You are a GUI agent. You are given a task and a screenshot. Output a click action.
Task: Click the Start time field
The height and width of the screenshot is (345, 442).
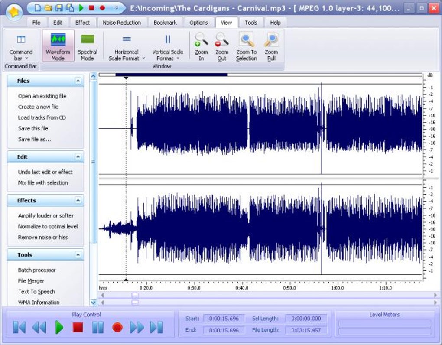[x=224, y=319]
